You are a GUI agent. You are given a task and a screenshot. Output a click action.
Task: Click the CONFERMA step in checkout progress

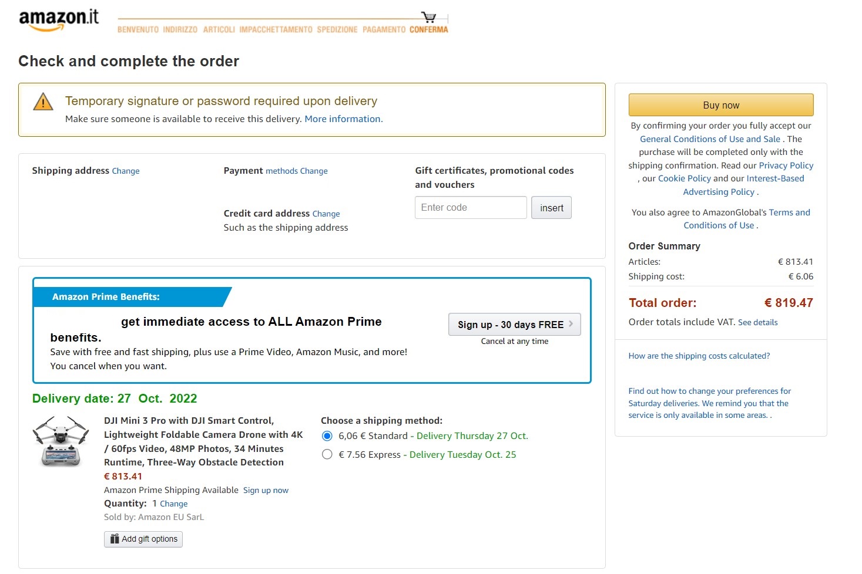tap(428, 29)
